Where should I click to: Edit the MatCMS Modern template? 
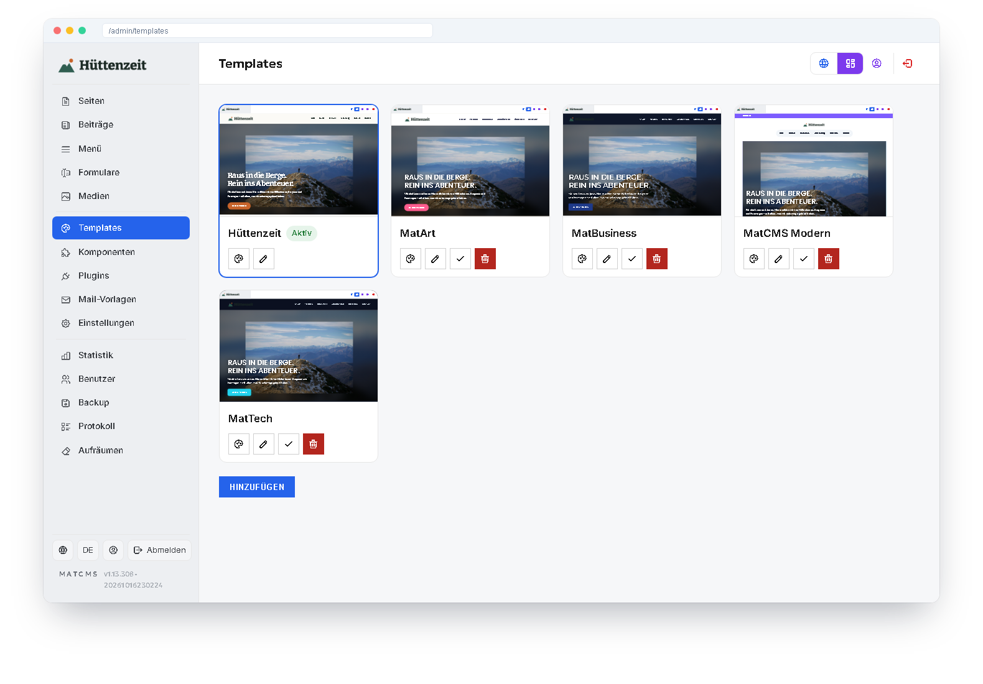[779, 259]
